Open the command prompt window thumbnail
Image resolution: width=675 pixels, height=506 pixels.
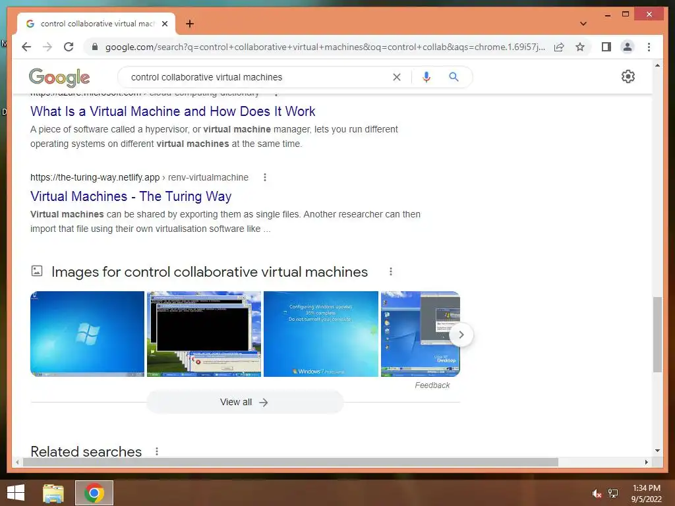click(x=204, y=334)
